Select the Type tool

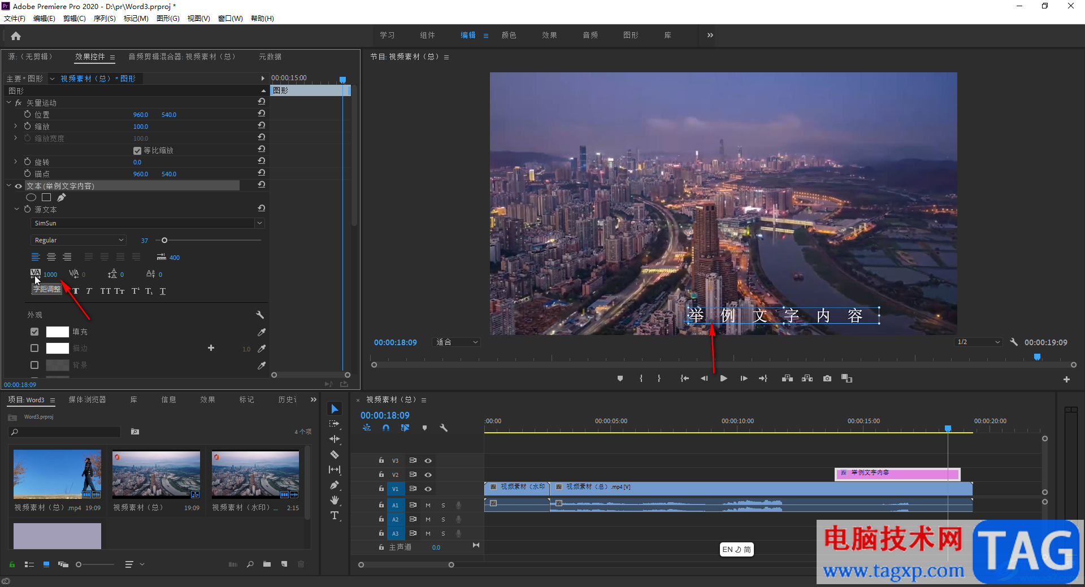point(335,515)
